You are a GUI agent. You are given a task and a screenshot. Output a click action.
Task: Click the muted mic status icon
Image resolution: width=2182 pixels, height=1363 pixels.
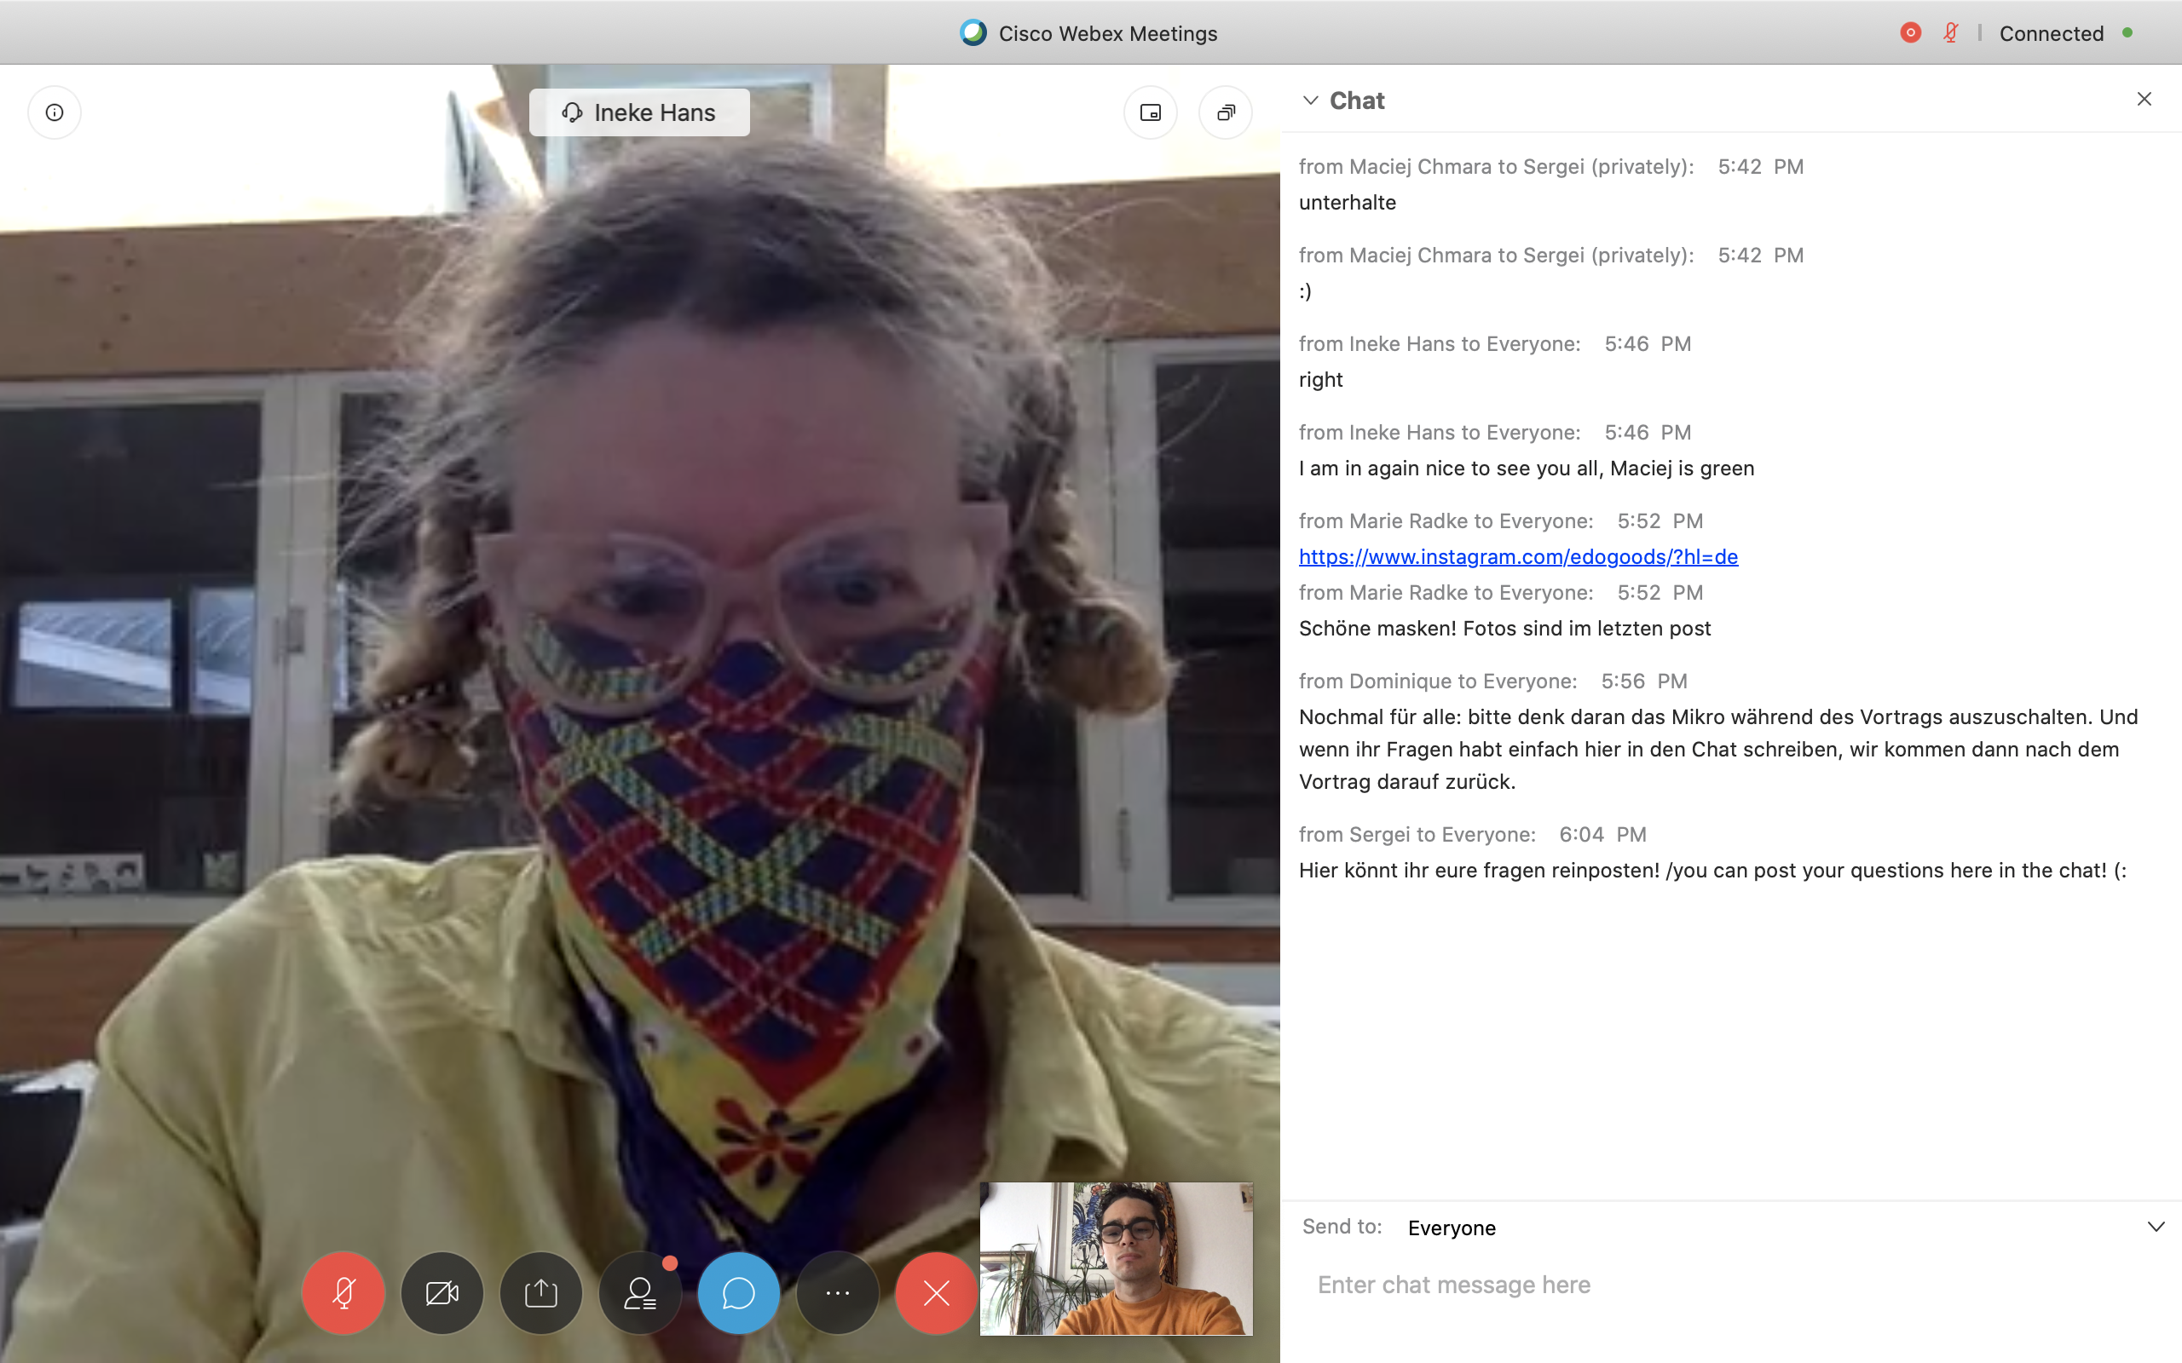click(x=1950, y=33)
